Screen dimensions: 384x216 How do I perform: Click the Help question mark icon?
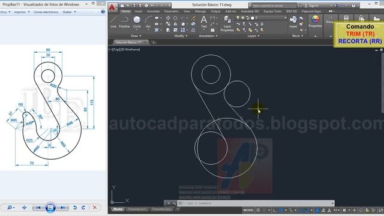pyautogui.click(x=353, y=5)
